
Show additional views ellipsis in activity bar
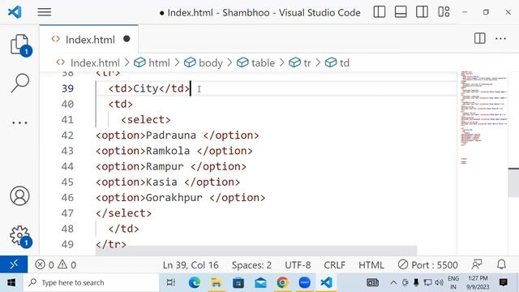tap(19, 122)
